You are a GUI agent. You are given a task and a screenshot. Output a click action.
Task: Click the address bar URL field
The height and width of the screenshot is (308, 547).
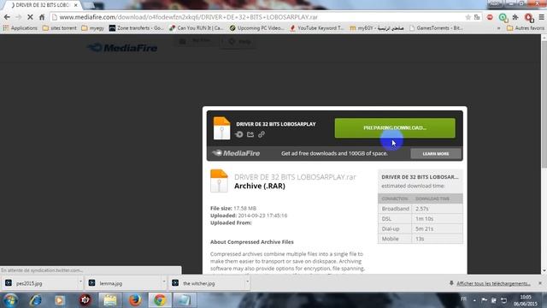(x=258, y=17)
